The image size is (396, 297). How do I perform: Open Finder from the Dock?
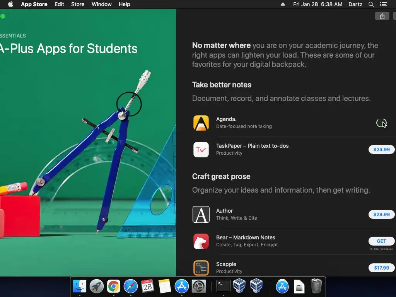click(80, 286)
